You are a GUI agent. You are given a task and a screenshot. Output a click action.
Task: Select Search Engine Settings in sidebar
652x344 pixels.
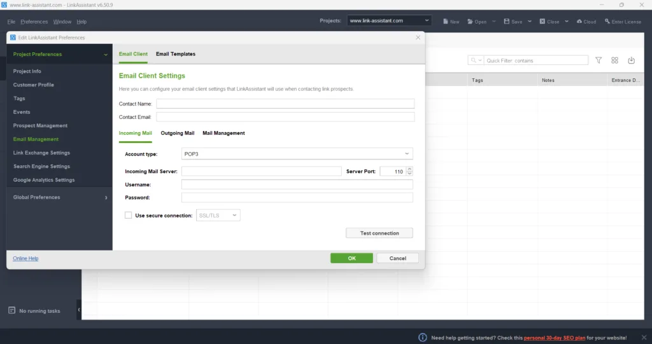click(41, 166)
